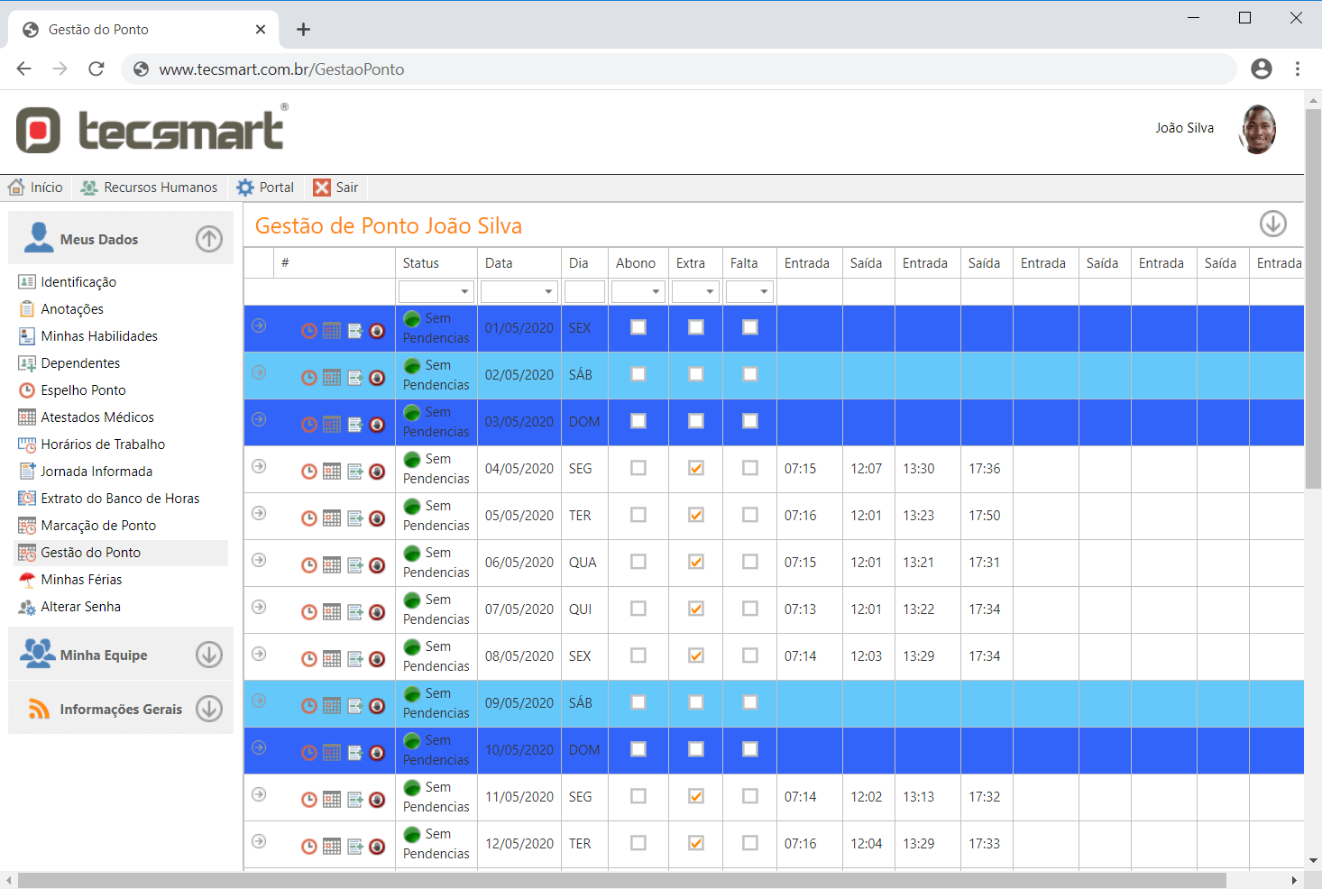This screenshot has height=889, width=1322.
Task: Click the add-note document icon in the 03/05/2020 row
Action: click(355, 425)
